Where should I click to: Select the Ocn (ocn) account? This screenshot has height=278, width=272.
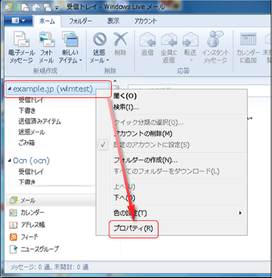point(31,160)
